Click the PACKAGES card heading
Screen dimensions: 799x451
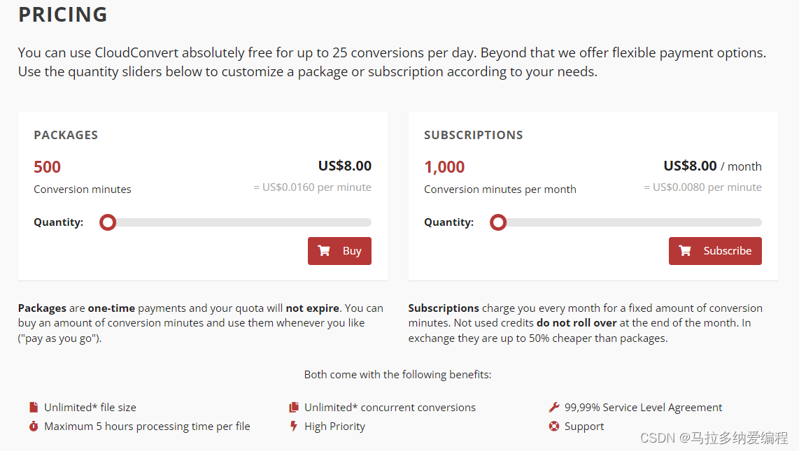pyautogui.click(x=66, y=135)
